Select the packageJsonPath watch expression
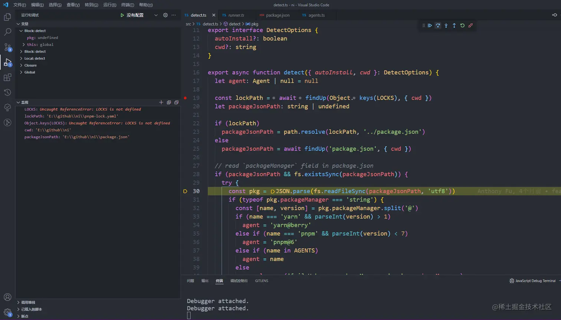 [98, 137]
